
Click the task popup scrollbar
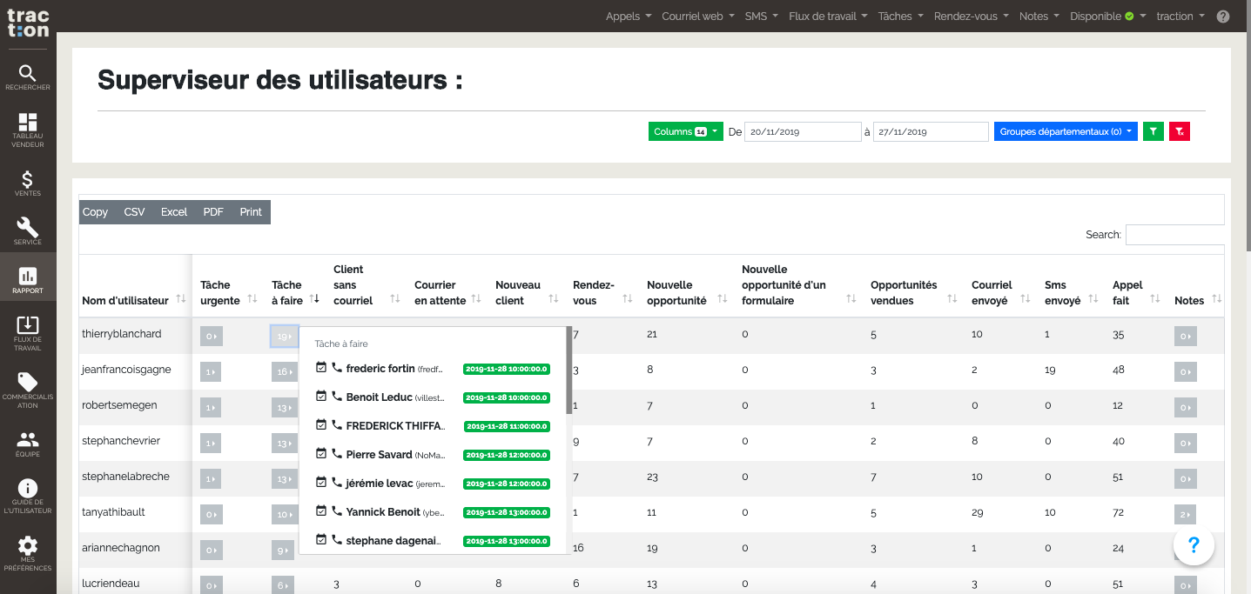(x=569, y=370)
